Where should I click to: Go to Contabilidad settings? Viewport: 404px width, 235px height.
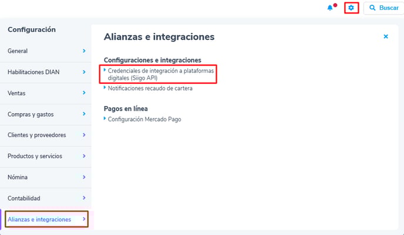24,199
